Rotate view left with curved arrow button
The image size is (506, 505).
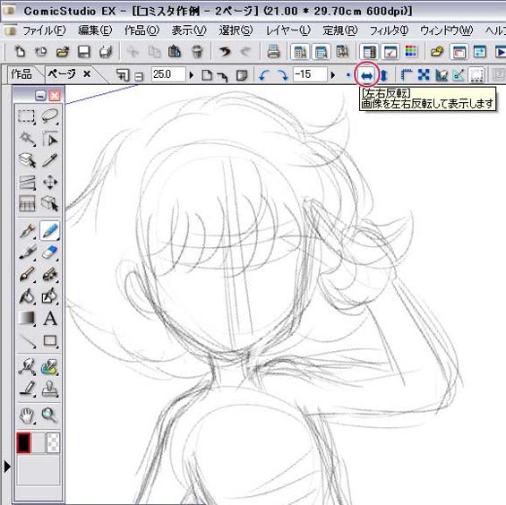[264, 75]
